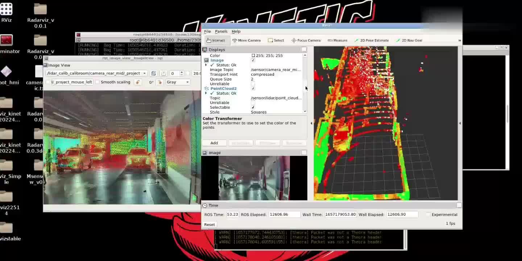Screen dimensions: 522x261
Task: Select the Move Camera tool
Action: [246, 40]
